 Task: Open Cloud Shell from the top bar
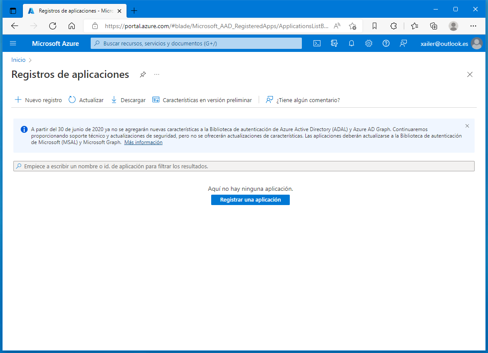[x=317, y=43]
